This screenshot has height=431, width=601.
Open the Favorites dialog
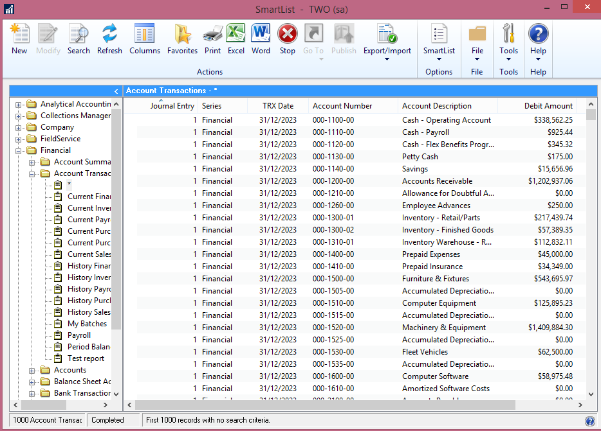pyautogui.click(x=182, y=39)
